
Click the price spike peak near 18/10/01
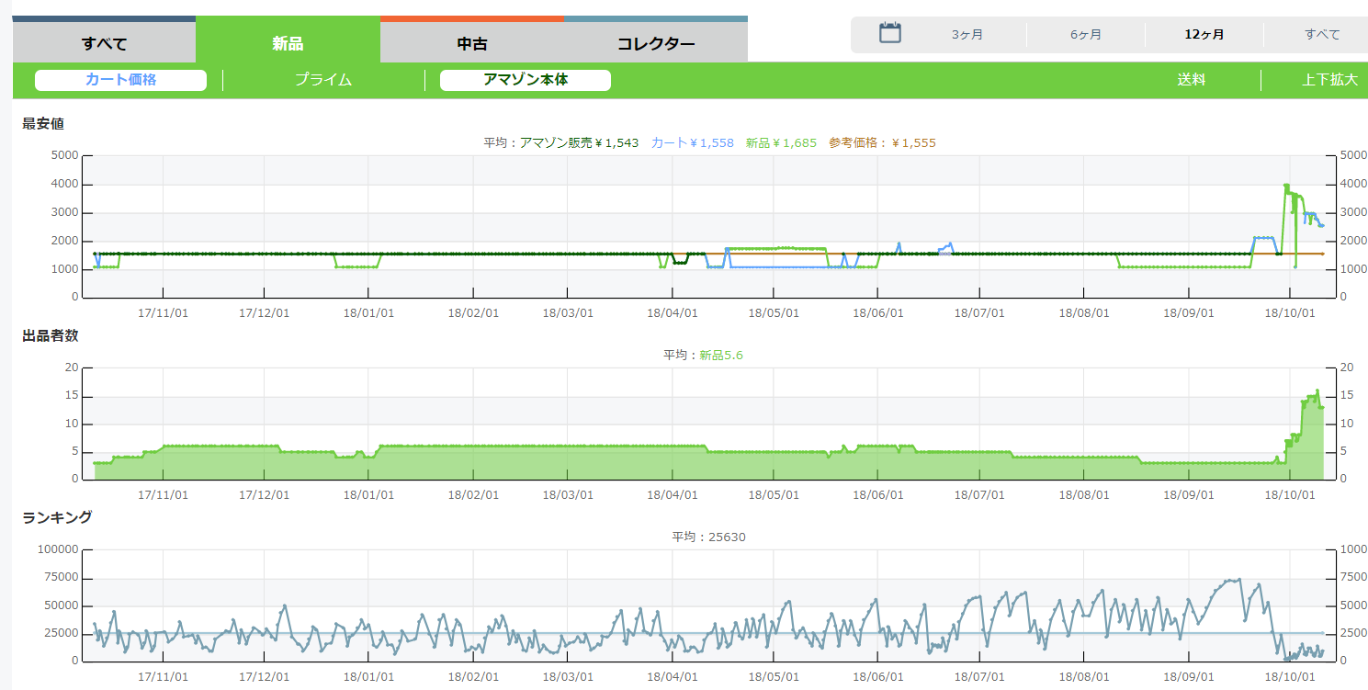[x=1286, y=186]
